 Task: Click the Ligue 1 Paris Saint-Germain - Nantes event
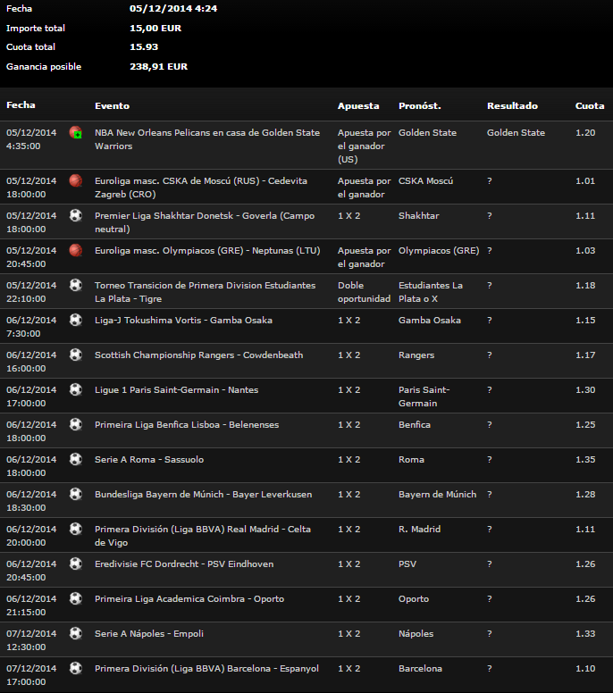click(176, 389)
